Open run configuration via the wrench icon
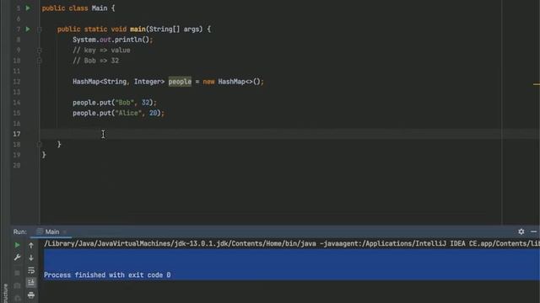 point(17,258)
